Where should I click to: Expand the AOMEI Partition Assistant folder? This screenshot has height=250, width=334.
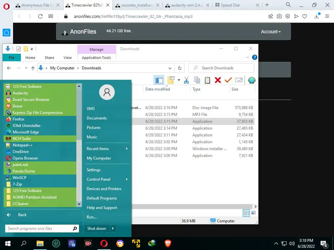[40, 197]
